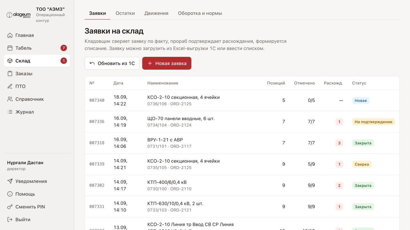Create a Новая заявка

[167, 63]
